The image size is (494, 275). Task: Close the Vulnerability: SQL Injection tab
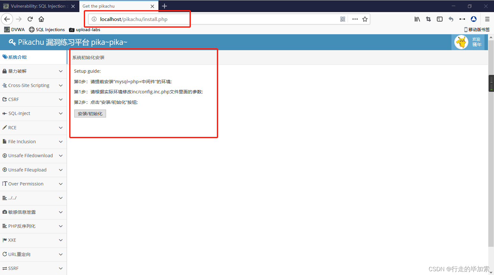coord(73,6)
